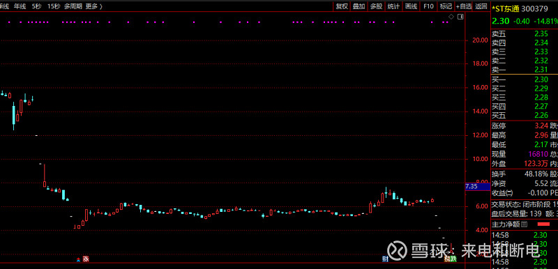Click the 最低 value 2.17
Screen dimensions: 558x269
pos(541,145)
